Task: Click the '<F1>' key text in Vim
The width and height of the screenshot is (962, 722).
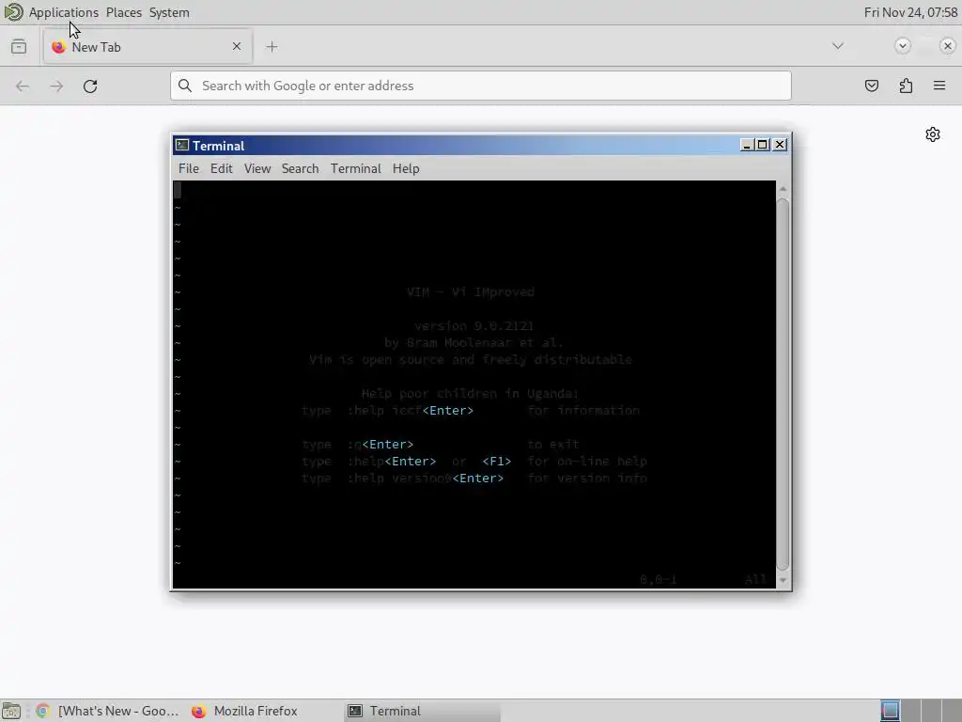Action: click(496, 462)
